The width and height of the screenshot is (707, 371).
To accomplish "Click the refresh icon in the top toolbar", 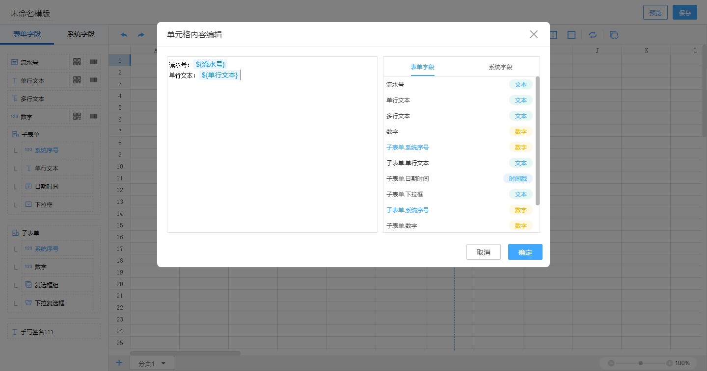I will pyautogui.click(x=593, y=35).
